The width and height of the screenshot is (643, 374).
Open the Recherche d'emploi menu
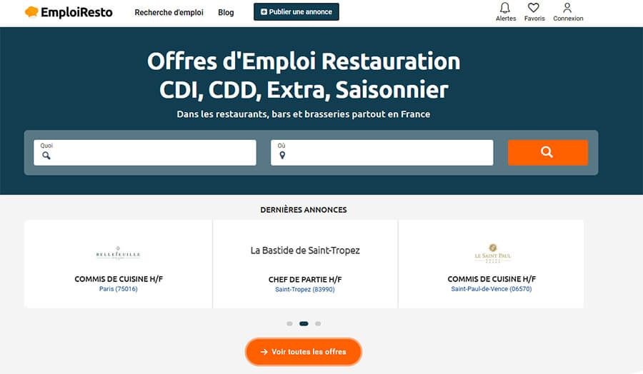point(169,12)
